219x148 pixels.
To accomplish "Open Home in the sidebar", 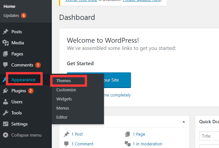I will click(9, 6).
